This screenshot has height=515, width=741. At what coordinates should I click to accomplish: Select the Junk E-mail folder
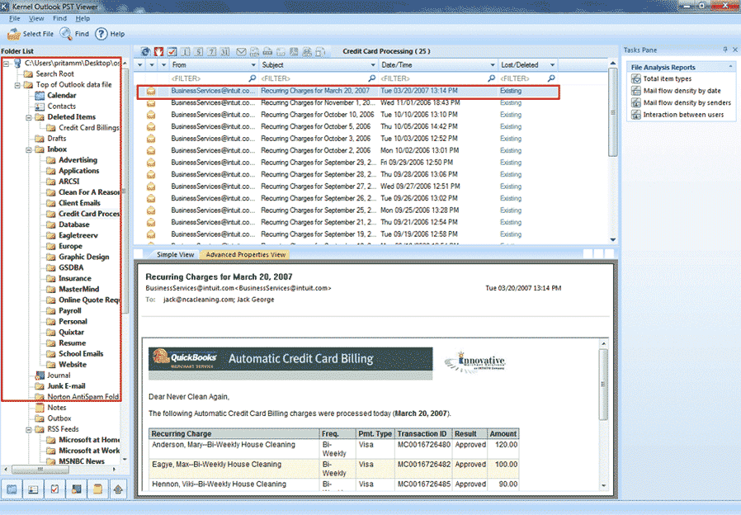click(x=66, y=386)
